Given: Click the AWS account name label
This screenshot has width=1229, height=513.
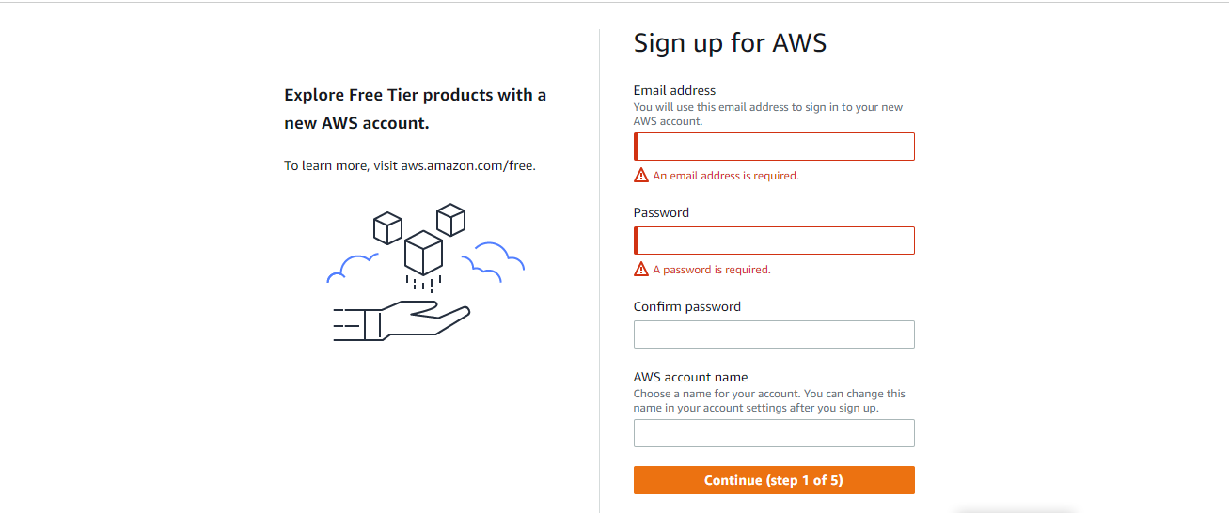Looking at the screenshot, I should 690,377.
